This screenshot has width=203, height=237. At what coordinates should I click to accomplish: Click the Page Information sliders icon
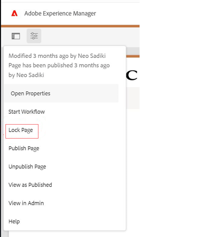click(34, 36)
